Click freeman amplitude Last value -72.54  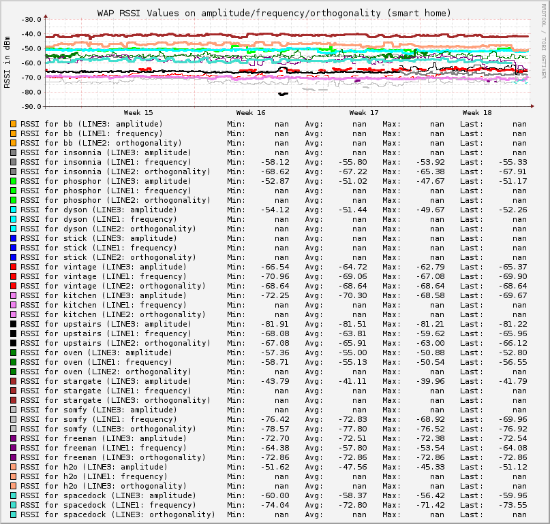[x=513, y=438]
